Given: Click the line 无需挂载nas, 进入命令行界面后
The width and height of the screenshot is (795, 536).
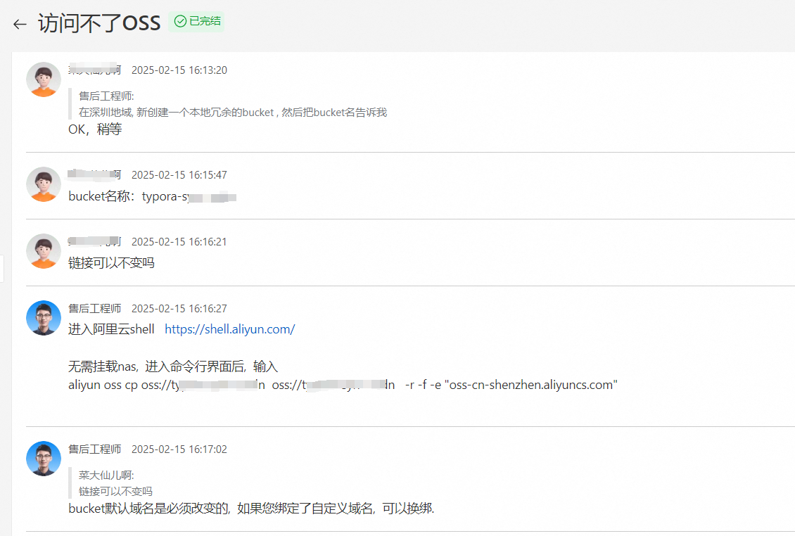Looking at the screenshot, I should click(x=173, y=366).
